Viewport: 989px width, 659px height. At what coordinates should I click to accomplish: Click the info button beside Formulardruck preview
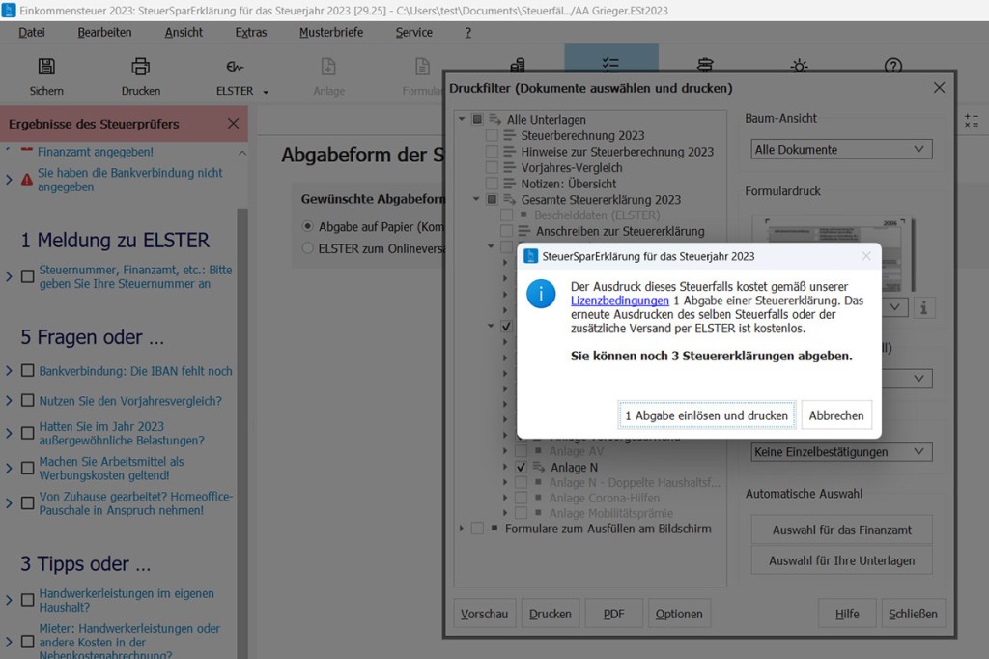[923, 308]
